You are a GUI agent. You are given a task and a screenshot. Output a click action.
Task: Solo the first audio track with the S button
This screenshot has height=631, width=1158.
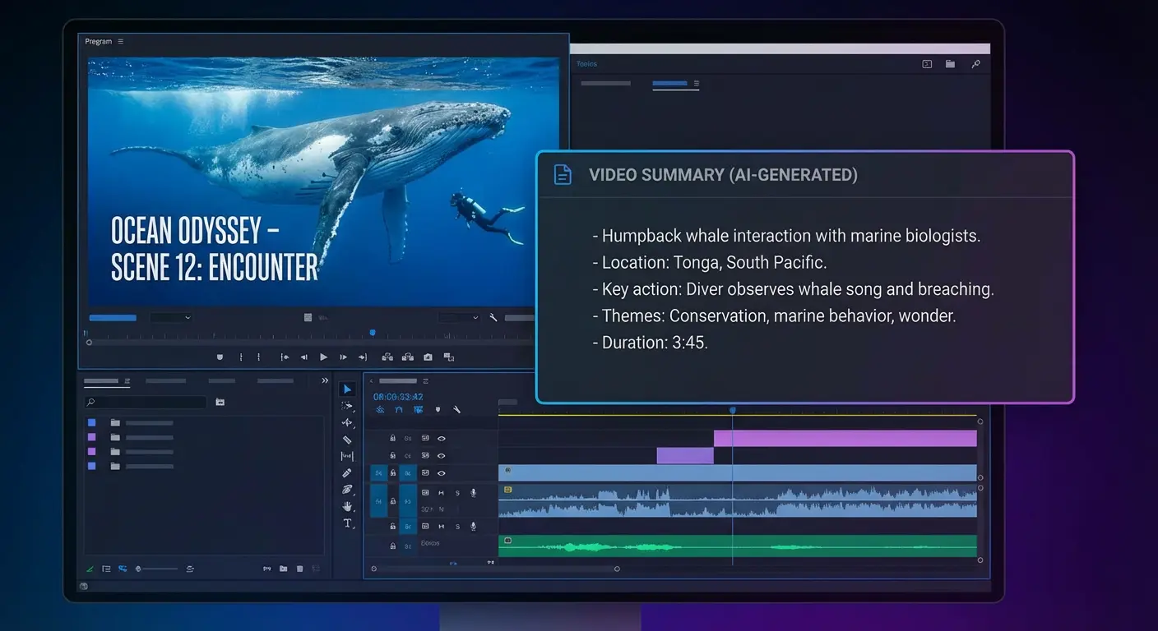point(457,493)
